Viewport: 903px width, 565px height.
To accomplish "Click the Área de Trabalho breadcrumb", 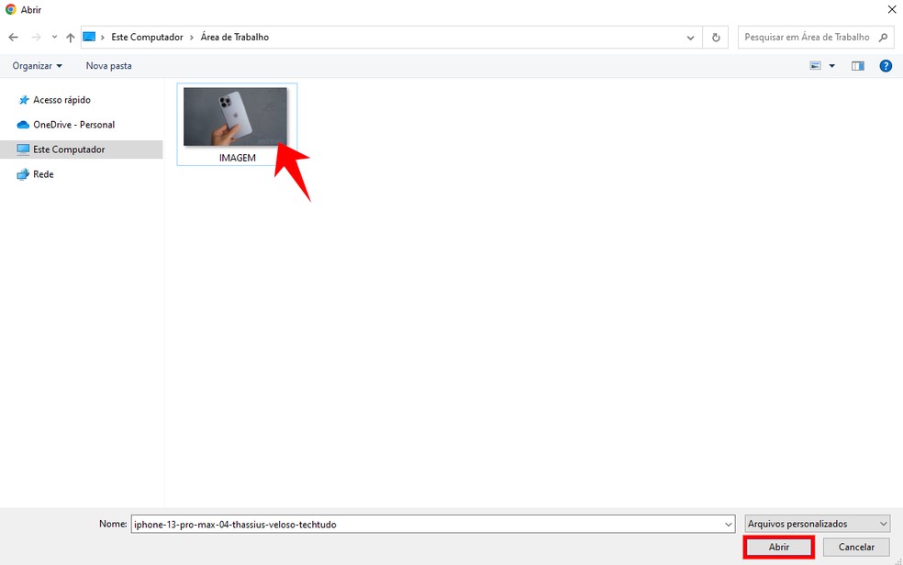I will coord(235,37).
